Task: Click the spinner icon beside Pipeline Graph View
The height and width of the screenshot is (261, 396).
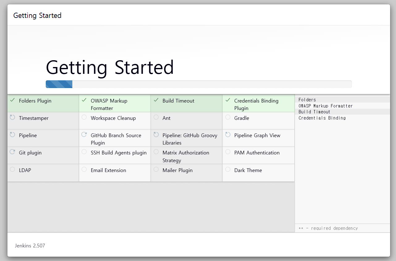Action: point(228,135)
